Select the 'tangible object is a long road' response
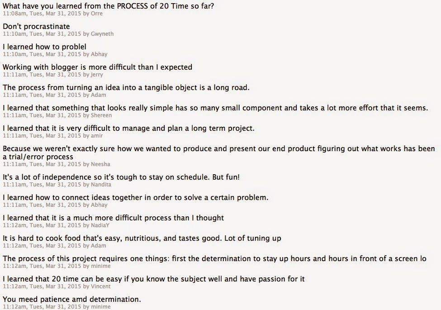The height and width of the screenshot is (310, 441). [126, 88]
